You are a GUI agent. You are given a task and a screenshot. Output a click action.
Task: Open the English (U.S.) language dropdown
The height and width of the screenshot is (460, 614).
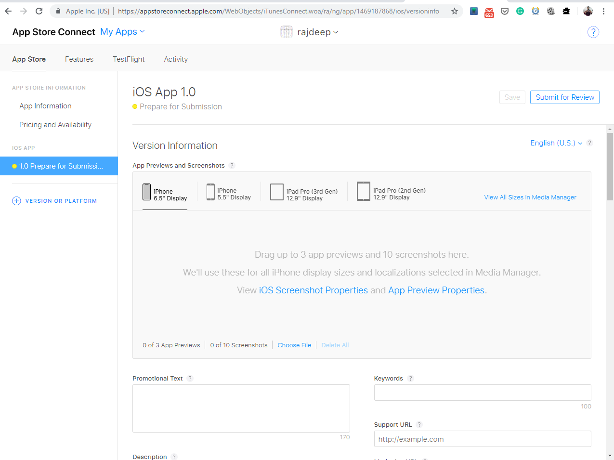(556, 143)
